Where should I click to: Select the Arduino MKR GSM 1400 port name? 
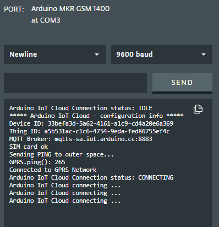coord(70,9)
